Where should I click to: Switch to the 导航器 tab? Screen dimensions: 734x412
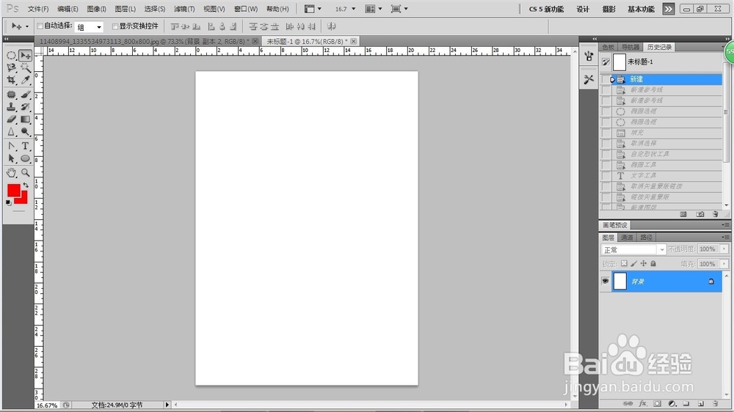(x=630, y=47)
